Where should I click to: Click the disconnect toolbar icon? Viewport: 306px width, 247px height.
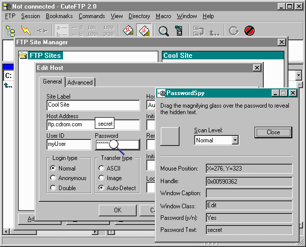coord(42,31)
